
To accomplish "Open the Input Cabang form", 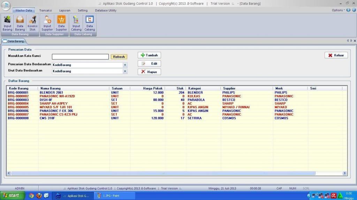I will 76,23.
